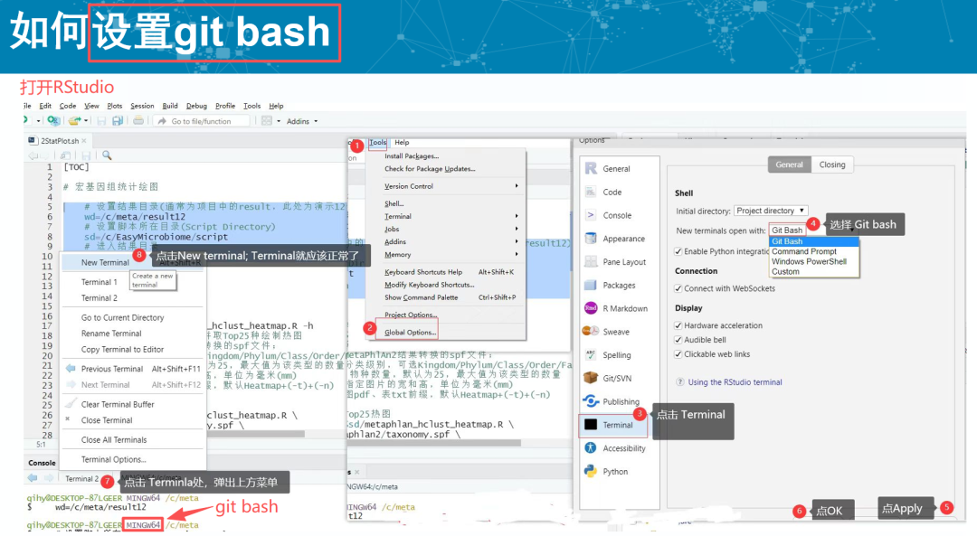Toggle Enable Python integration checkbox

678,251
